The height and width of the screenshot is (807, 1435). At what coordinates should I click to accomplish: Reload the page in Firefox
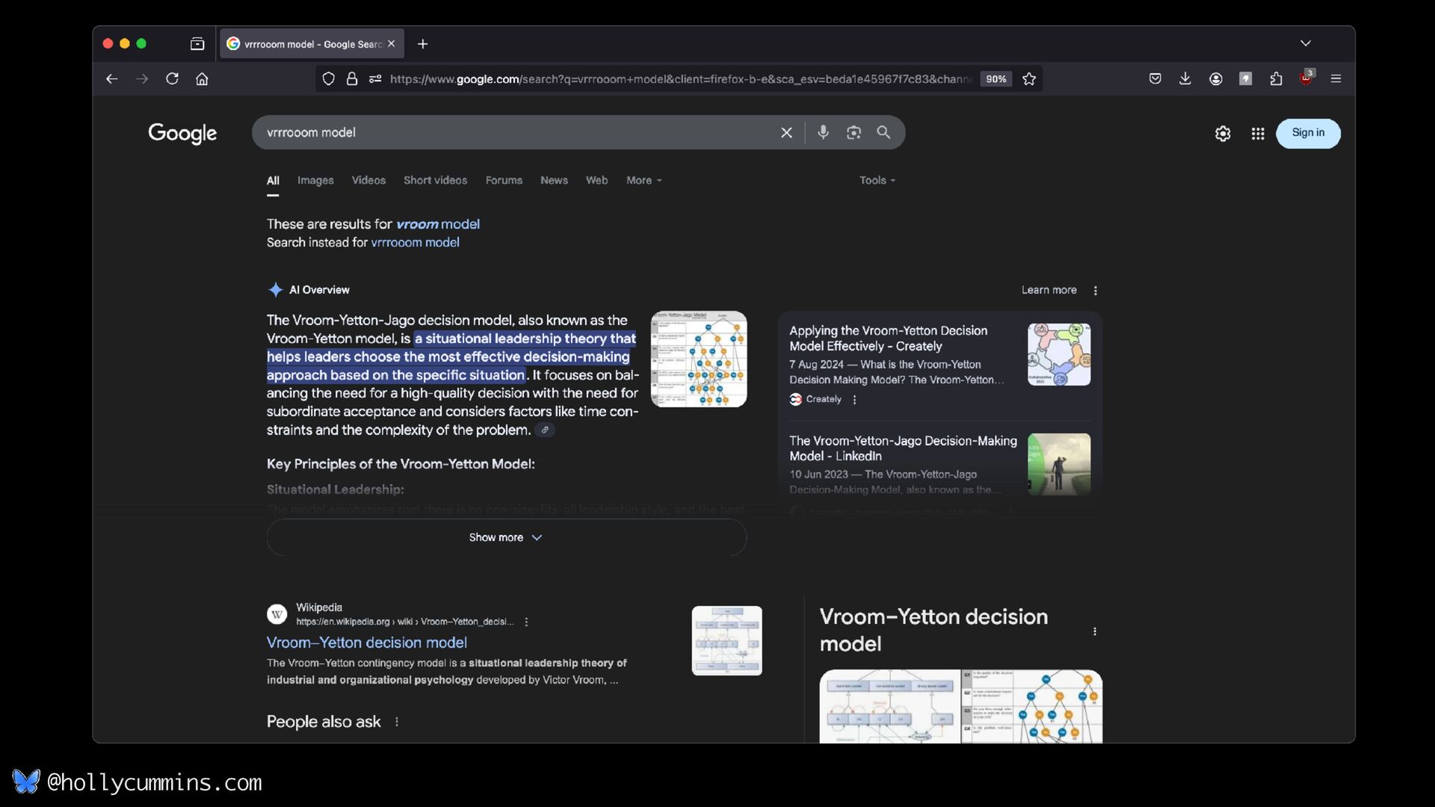pyautogui.click(x=172, y=78)
